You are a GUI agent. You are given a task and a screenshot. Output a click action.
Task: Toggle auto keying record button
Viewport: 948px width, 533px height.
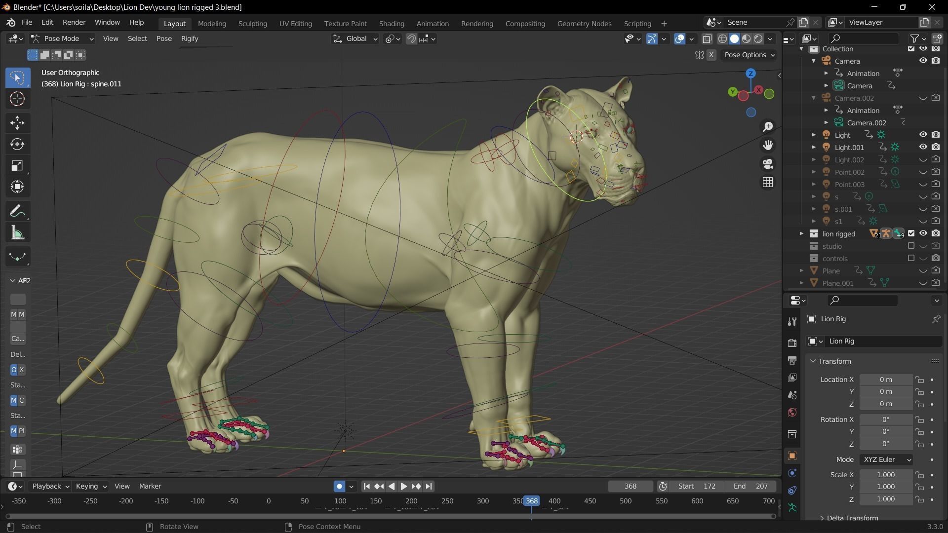coord(339,487)
